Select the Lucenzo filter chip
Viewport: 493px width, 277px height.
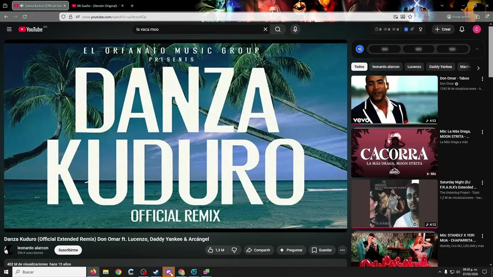(x=414, y=67)
